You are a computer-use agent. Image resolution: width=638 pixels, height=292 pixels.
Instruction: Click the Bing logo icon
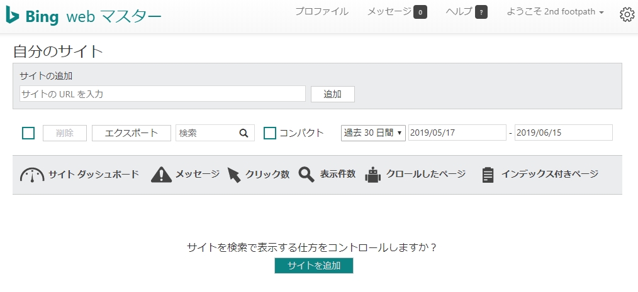pos(13,15)
